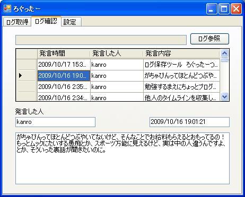The image size is (245, 197).
Task: Click kanro in the 2:35 row
Action: (x=117, y=87)
